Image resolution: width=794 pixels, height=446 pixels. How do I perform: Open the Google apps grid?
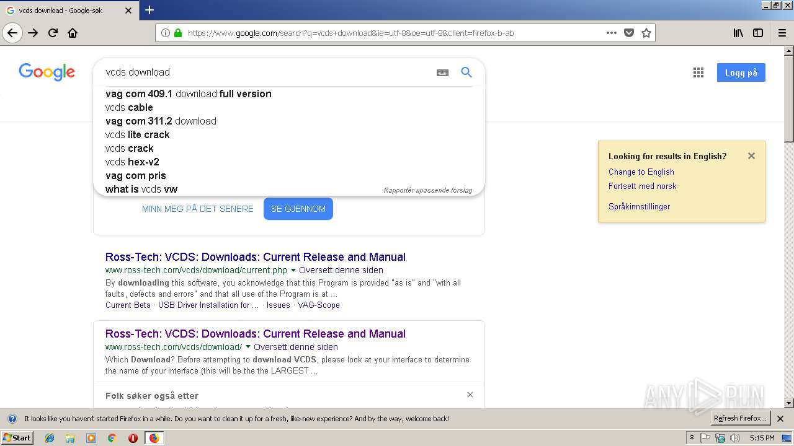698,72
